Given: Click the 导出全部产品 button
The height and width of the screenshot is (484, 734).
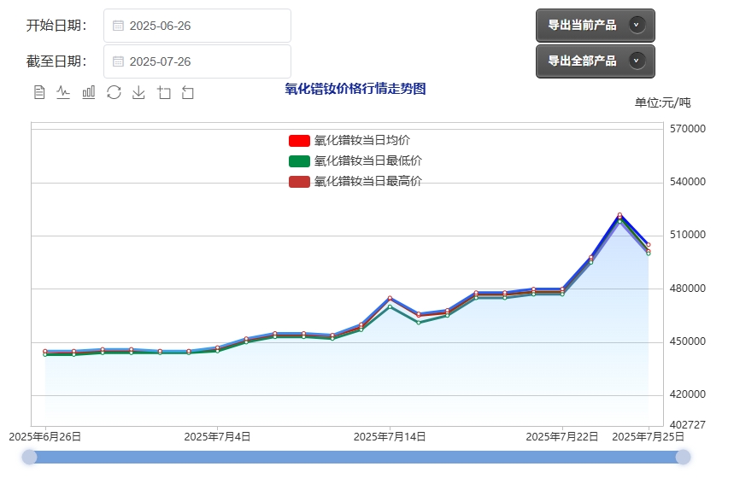Looking at the screenshot, I should click(595, 61).
